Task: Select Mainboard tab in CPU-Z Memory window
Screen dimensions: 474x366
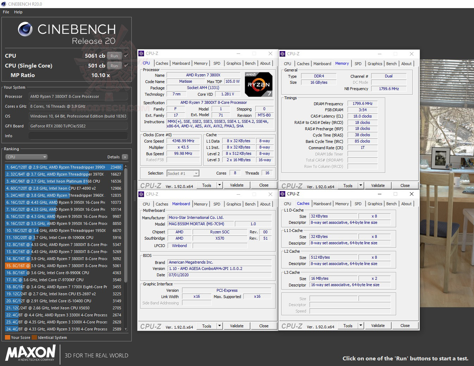Action: 322,64
